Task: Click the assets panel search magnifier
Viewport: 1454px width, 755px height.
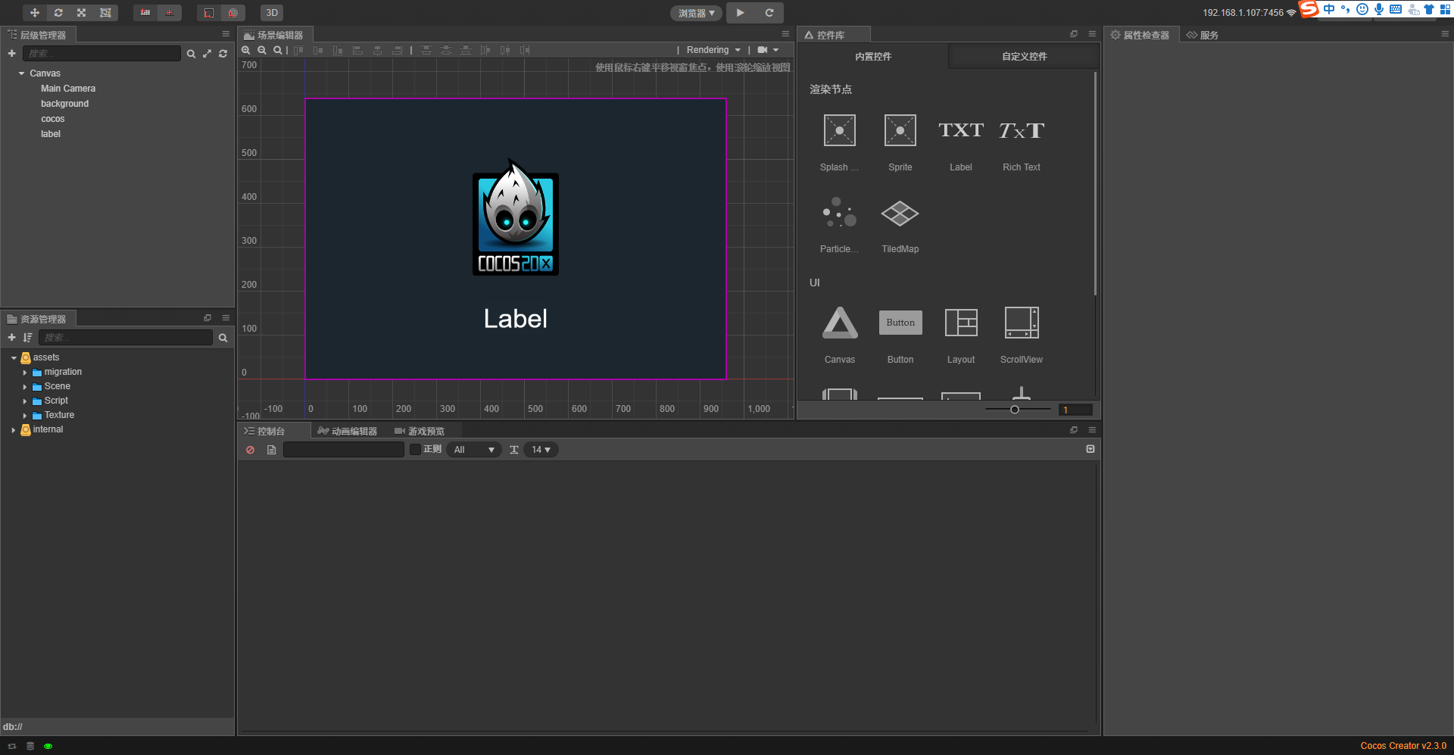Action: pyautogui.click(x=223, y=338)
